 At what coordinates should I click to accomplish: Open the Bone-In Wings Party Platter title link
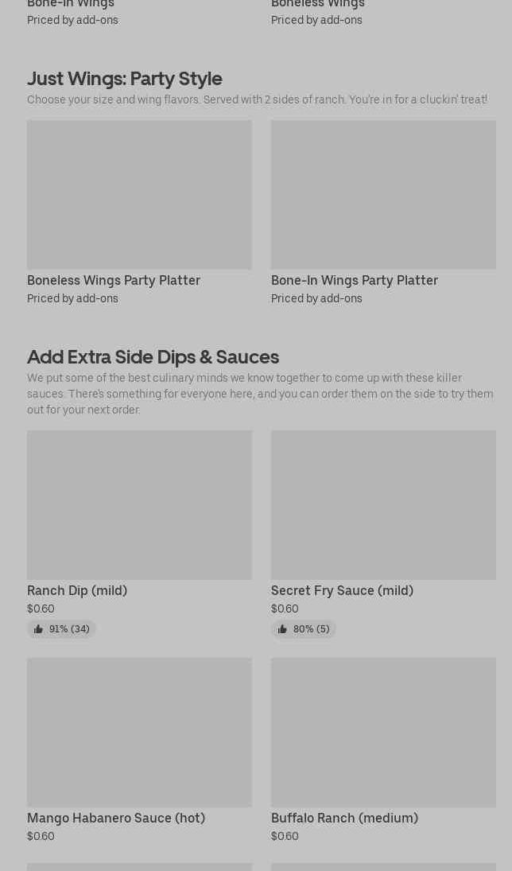click(355, 281)
